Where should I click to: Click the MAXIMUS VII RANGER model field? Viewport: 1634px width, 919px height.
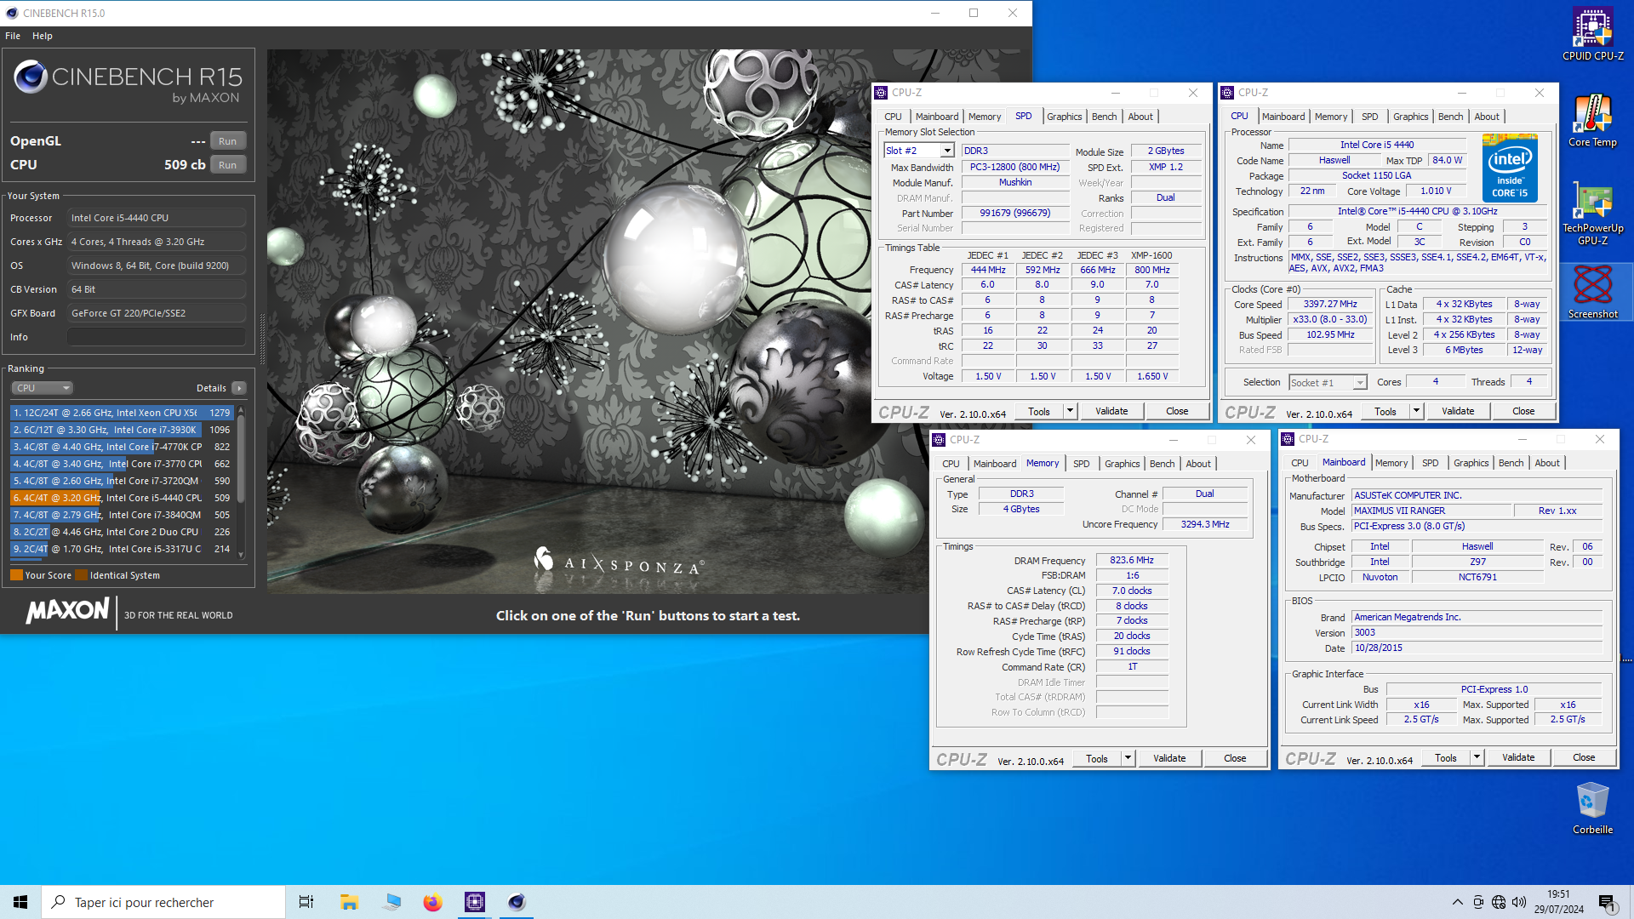1431,511
